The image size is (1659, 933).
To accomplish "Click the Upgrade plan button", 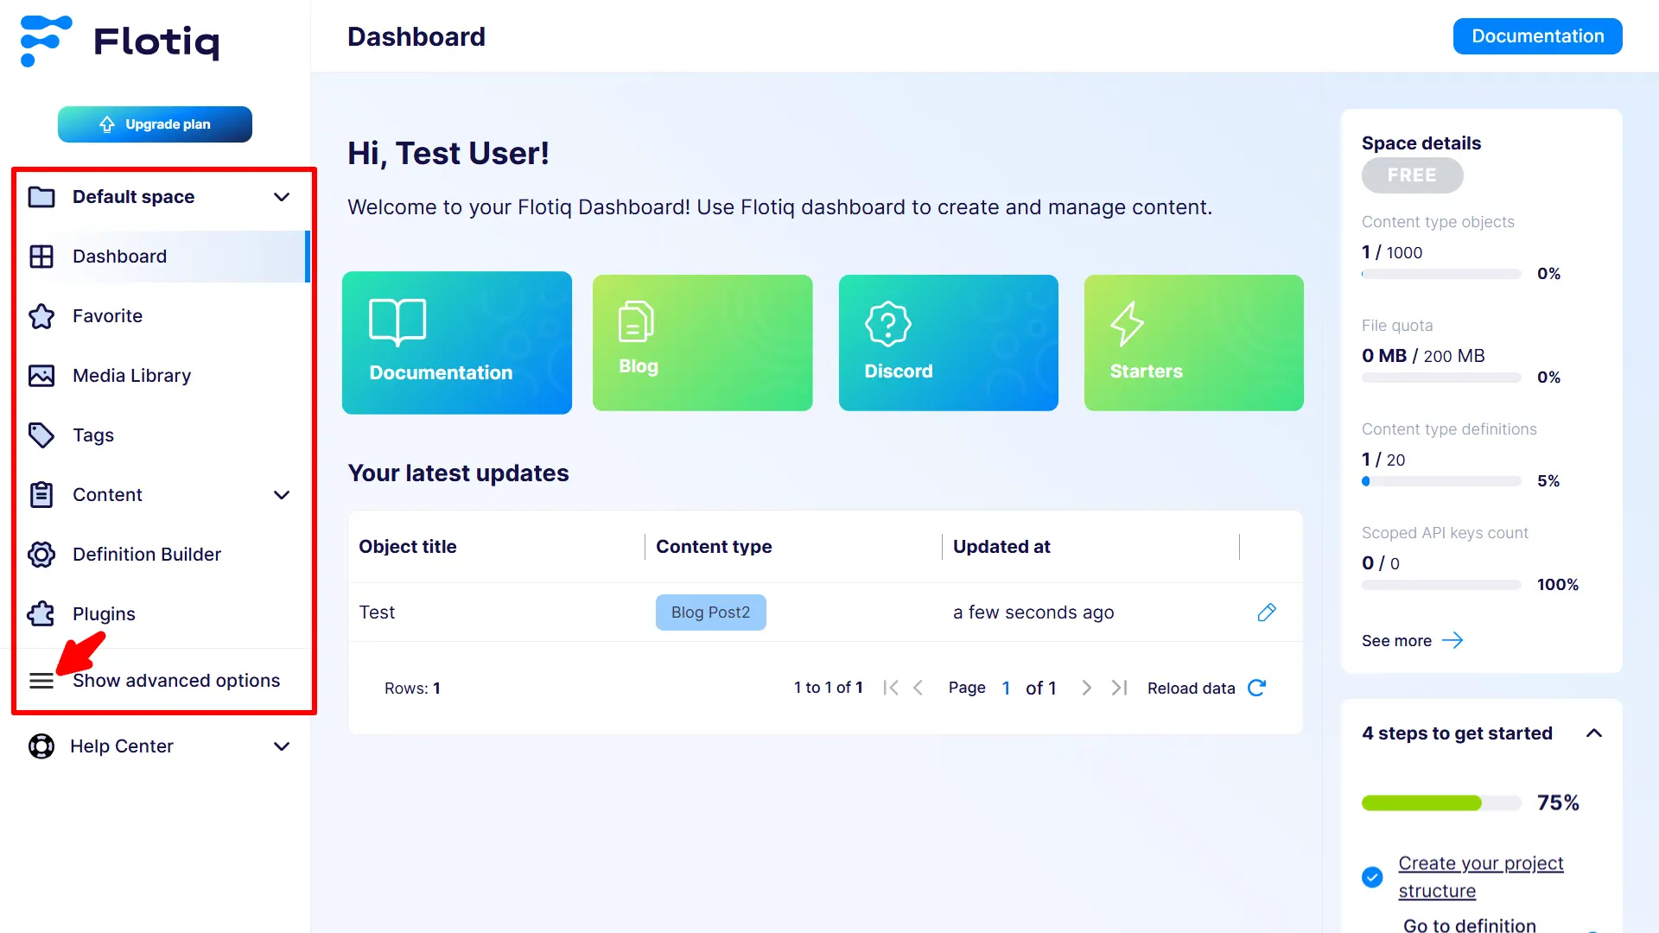I will coord(155,124).
